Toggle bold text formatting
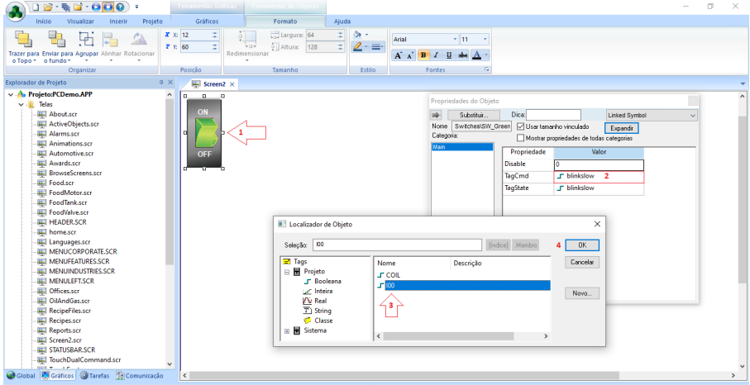 [423, 55]
